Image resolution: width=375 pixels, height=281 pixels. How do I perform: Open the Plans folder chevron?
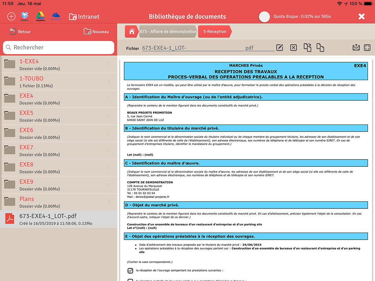click(x=108, y=202)
